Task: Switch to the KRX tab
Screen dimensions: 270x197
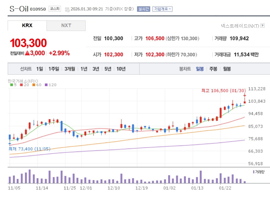Action: click(27, 25)
